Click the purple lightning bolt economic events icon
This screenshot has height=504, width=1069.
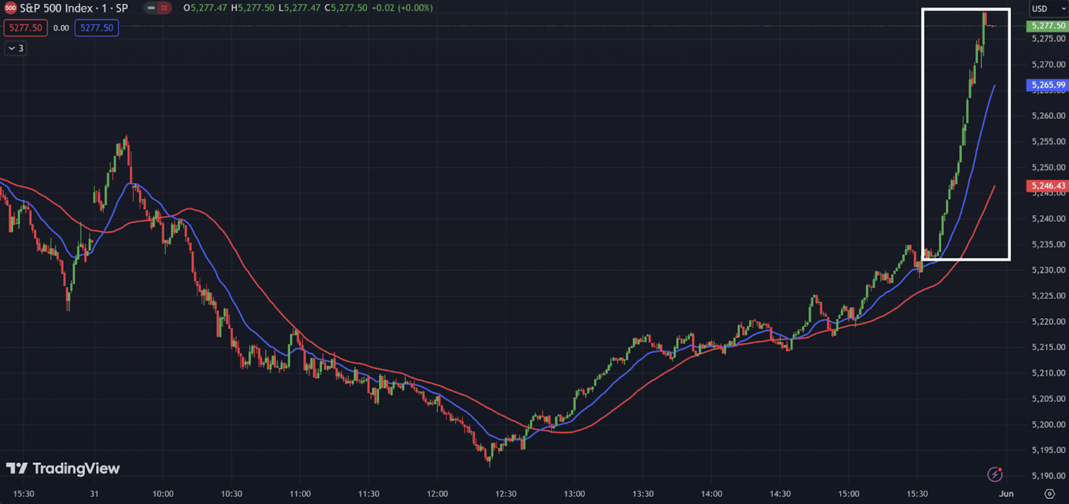995,474
